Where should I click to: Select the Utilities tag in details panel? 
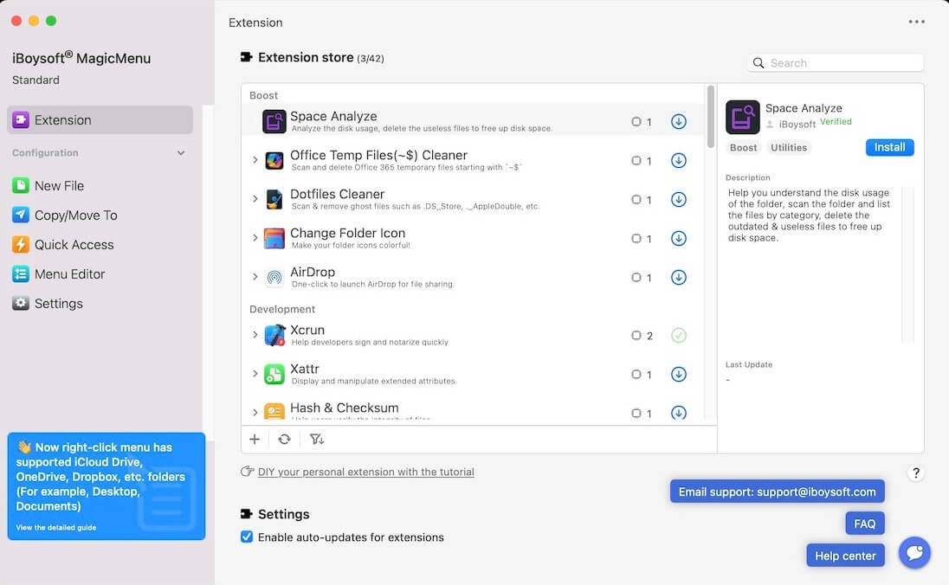point(789,148)
